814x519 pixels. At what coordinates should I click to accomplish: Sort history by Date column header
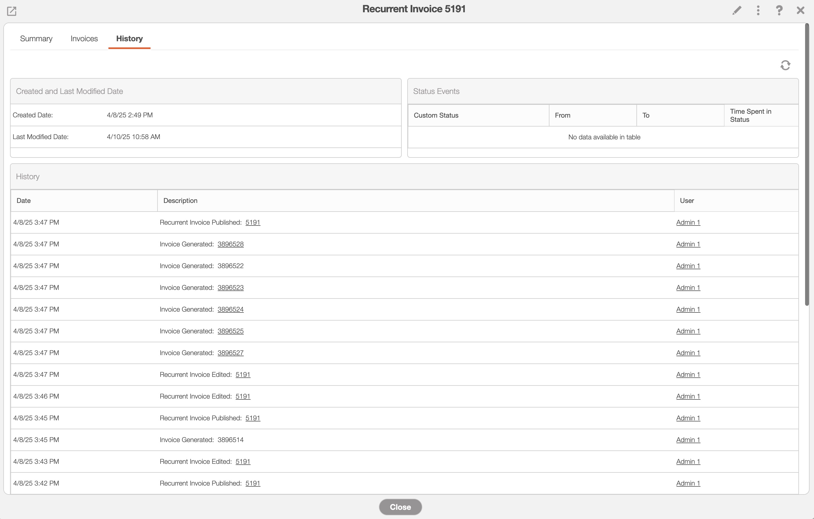(x=24, y=201)
